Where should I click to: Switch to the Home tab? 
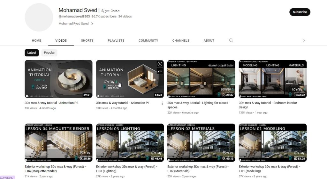pyautogui.click(x=36, y=41)
